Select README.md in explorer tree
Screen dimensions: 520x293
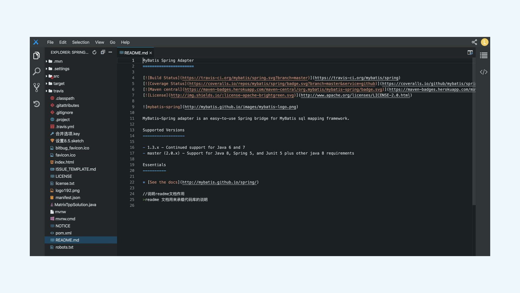(81, 240)
